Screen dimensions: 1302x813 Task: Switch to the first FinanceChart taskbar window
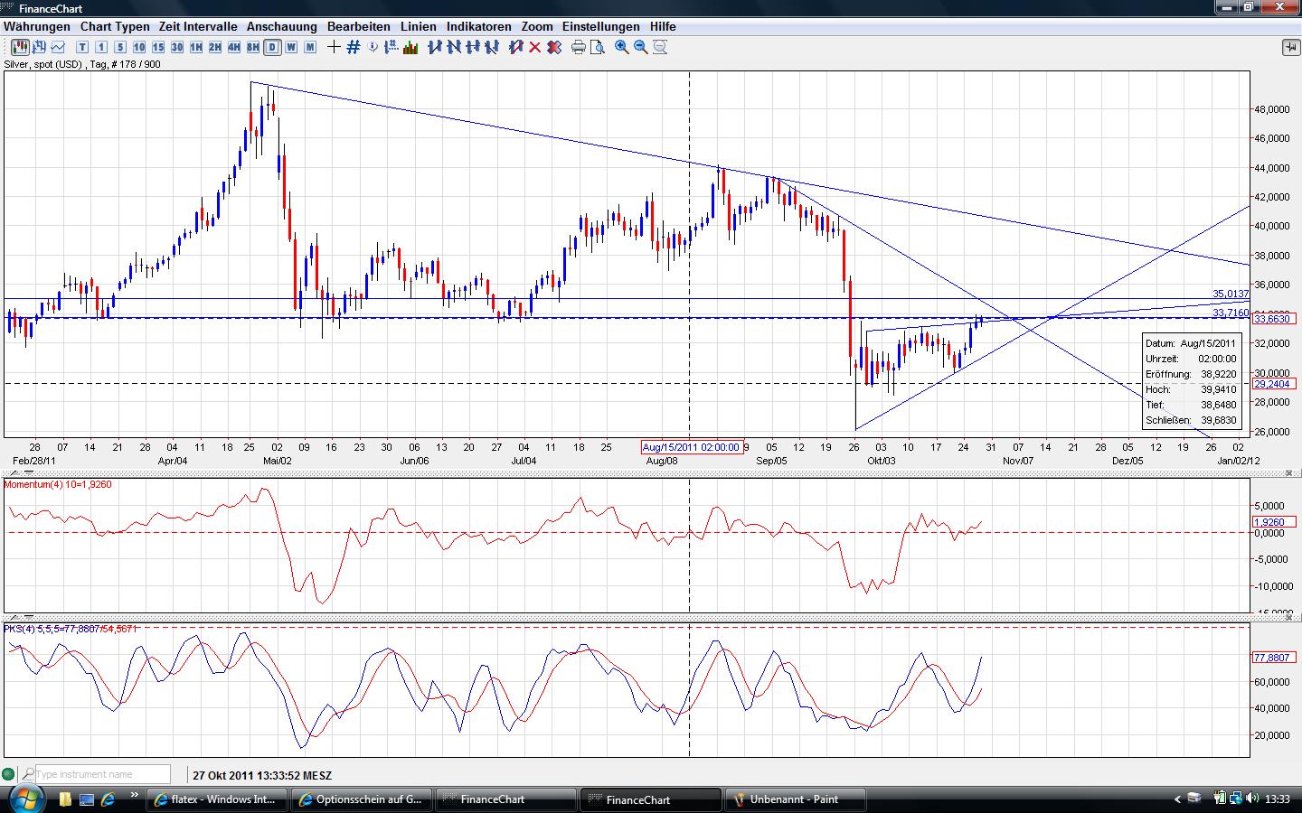point(507,799)
